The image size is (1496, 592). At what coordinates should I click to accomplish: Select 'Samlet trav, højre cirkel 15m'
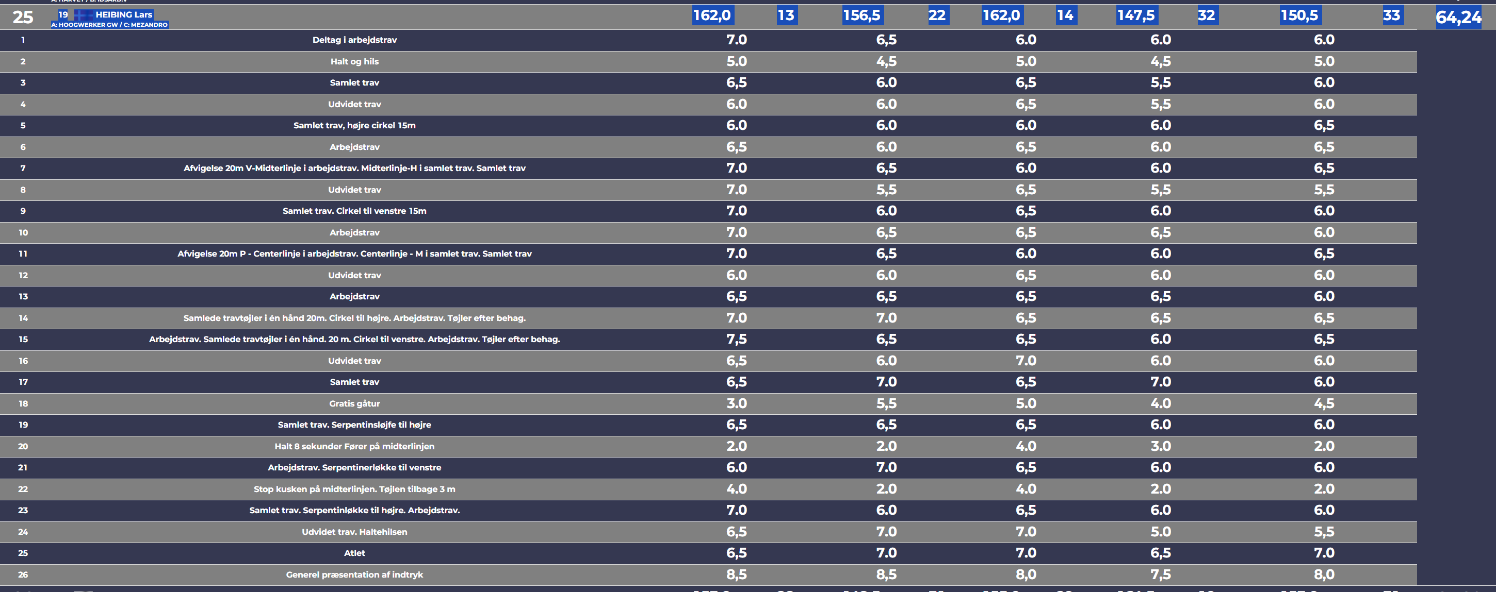point(354,126)
